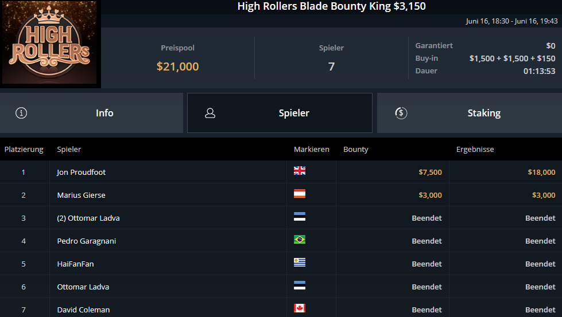Select player Marius Gierse

[82, 195]
